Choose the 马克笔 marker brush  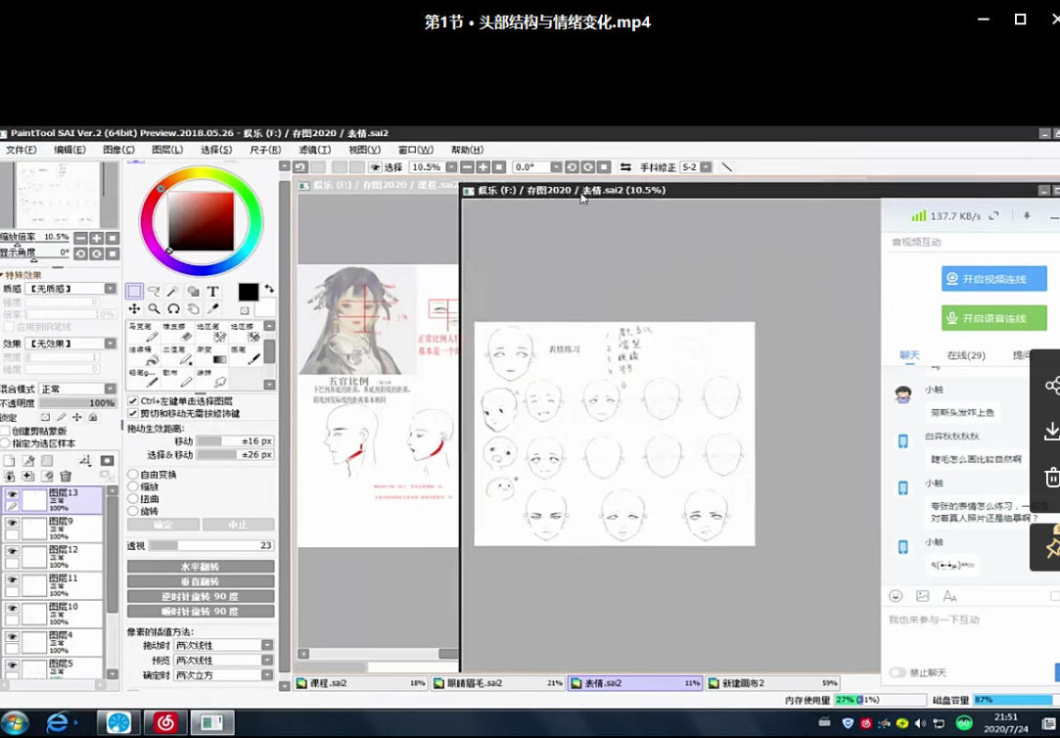pyautogui.click(x=141, y=332)
